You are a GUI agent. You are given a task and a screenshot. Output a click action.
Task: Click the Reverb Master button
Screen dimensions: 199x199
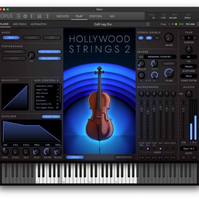point(169,64)
